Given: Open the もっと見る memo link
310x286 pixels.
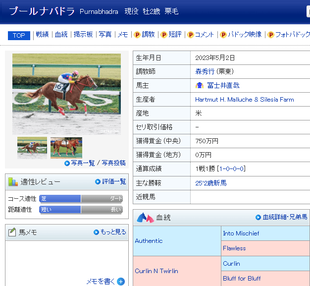Looking at the screenshot, I should [x=113, y=232].
